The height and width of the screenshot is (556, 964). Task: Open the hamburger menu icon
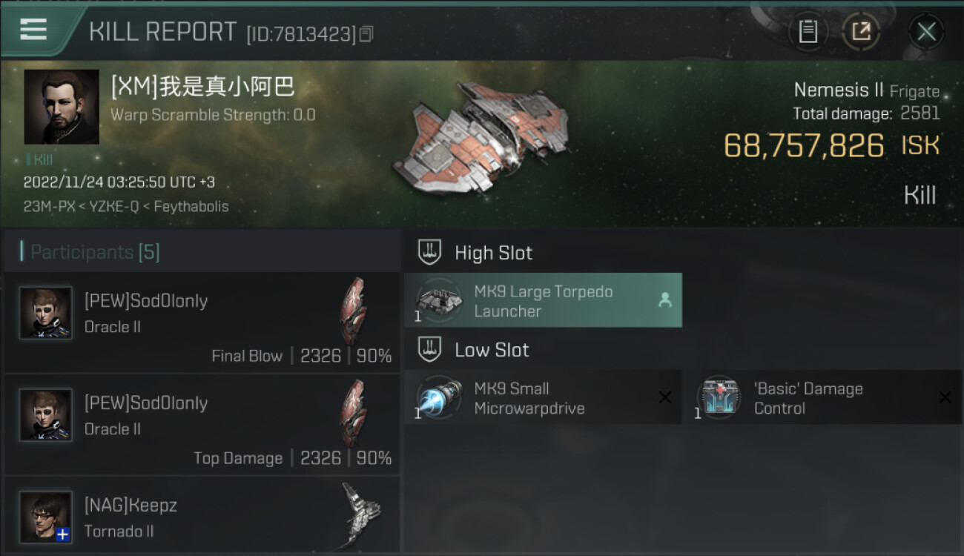pos(33,30)
